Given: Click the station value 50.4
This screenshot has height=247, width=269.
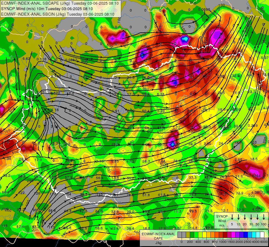Looking at the screenshot, I should (x=146, y=111).
